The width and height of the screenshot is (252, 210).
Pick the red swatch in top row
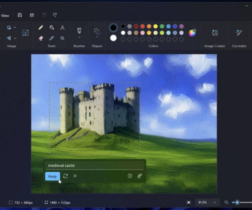[142, 26]
